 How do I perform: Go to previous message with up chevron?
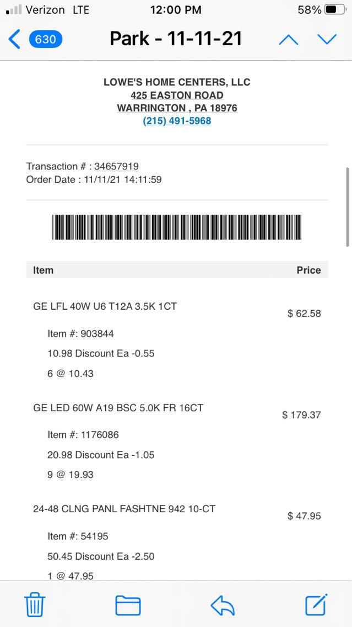pyautogui.click(x=288, y=39)
